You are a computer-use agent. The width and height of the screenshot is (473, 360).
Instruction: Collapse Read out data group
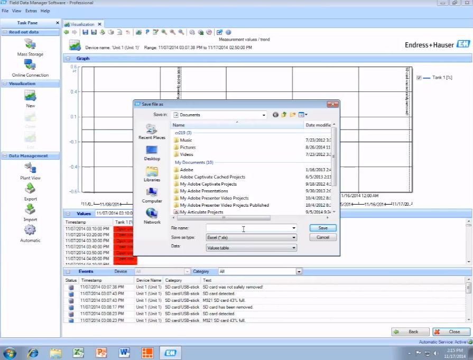(x=5, y=32)
